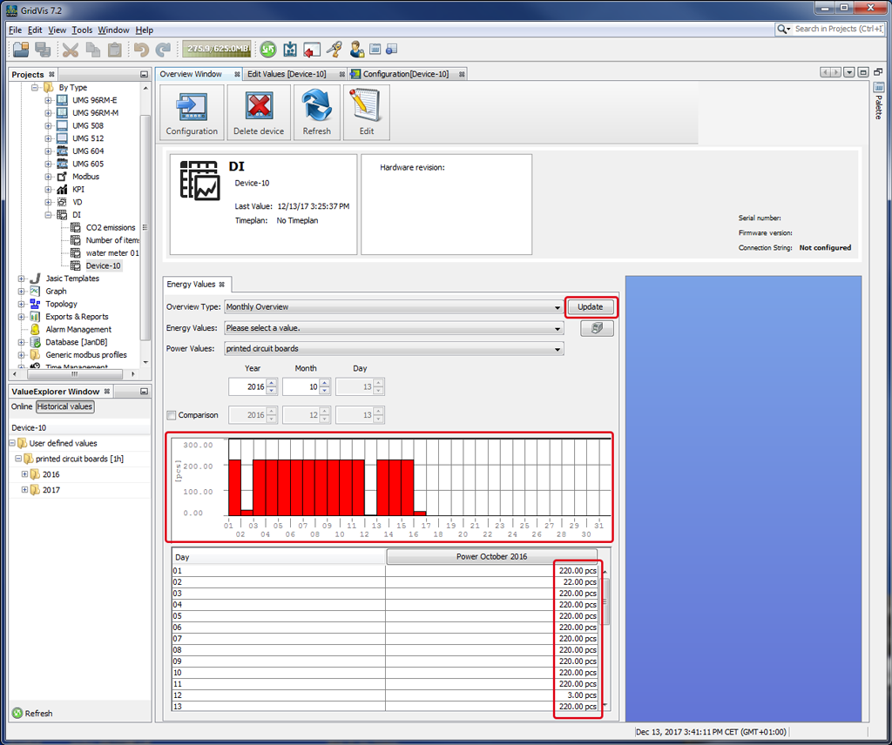Open the Tools menu
The height and width of the screenshot is (745, 892).
pos(82,30)
